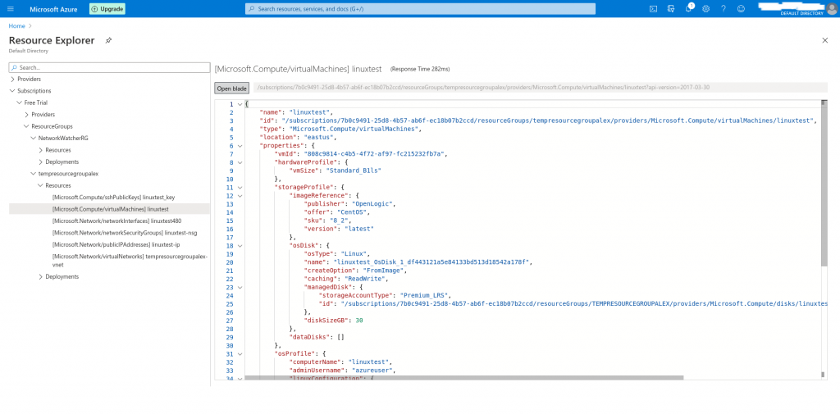This screenshot has width=840, height=414.
Task: Go to Microsoft Azure home title
Action: [x=53, y=9]
